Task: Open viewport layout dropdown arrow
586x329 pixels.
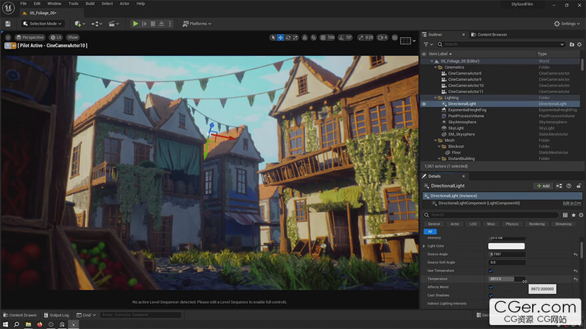Action: (x=414, y=41)
